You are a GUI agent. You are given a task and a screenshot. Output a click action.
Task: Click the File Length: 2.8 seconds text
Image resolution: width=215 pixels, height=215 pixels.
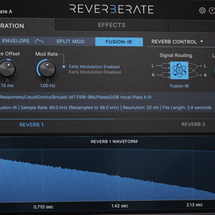click(x=187, y=108)
